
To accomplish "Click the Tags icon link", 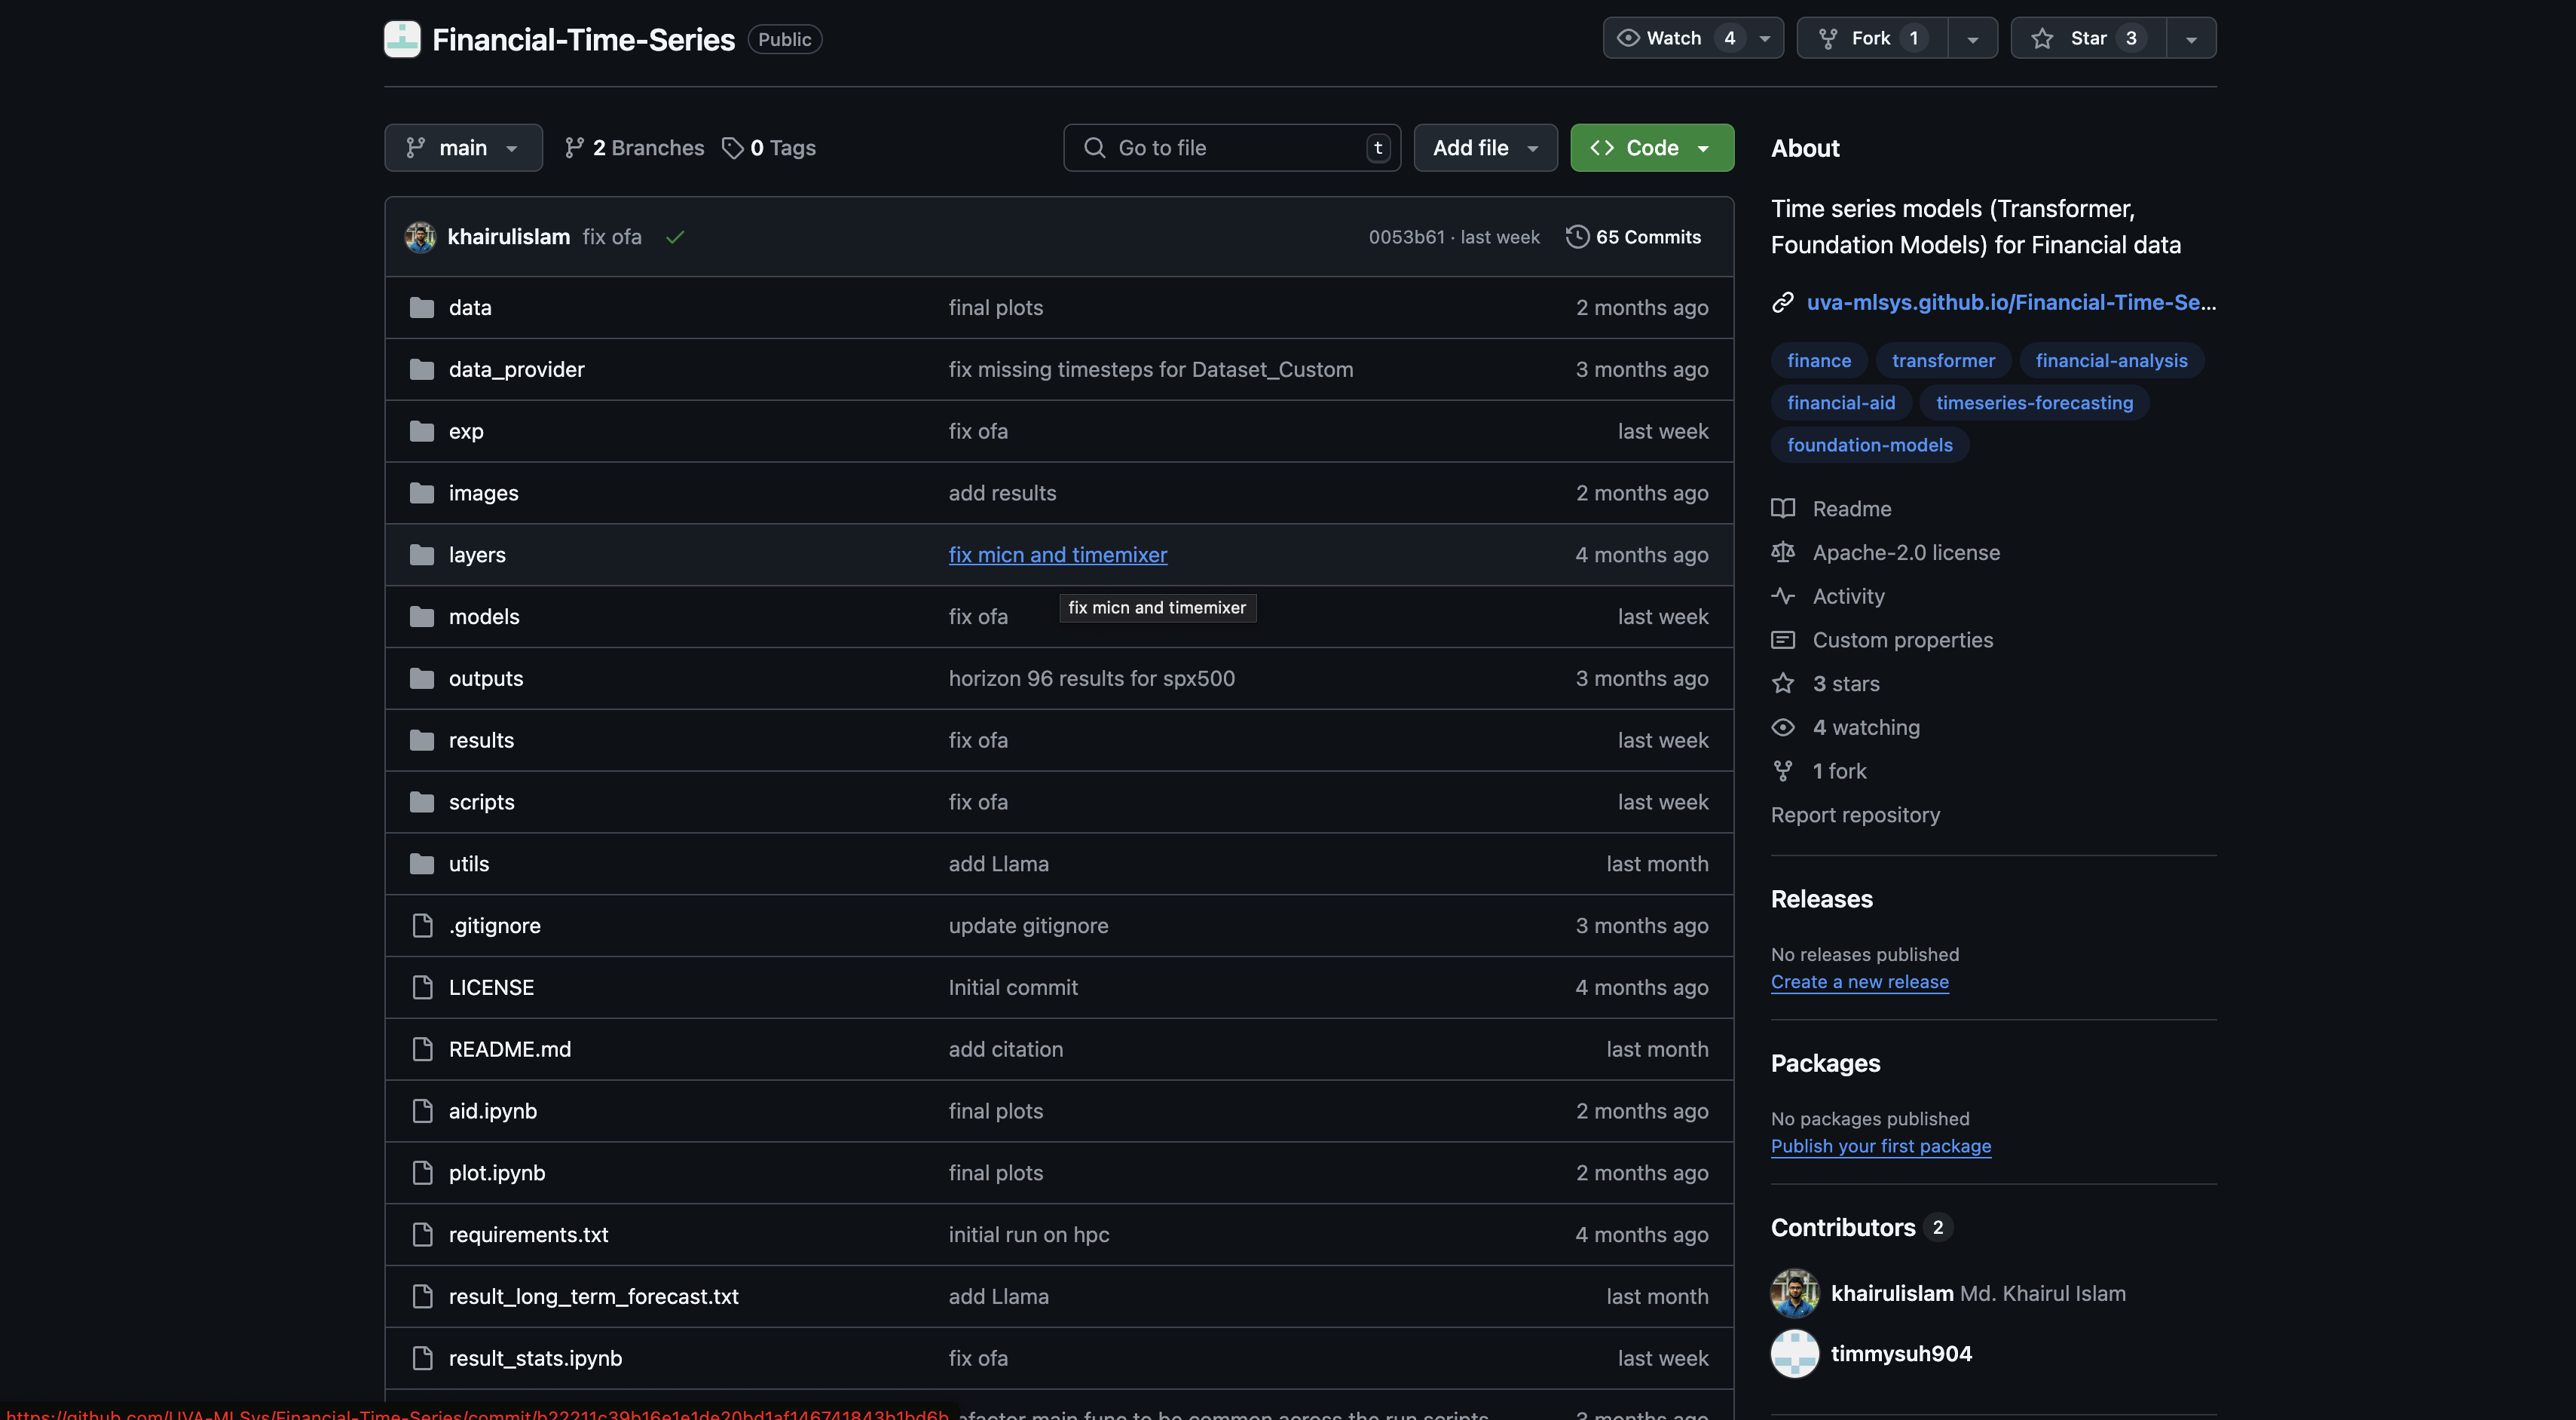I will [x=769, y=148].
